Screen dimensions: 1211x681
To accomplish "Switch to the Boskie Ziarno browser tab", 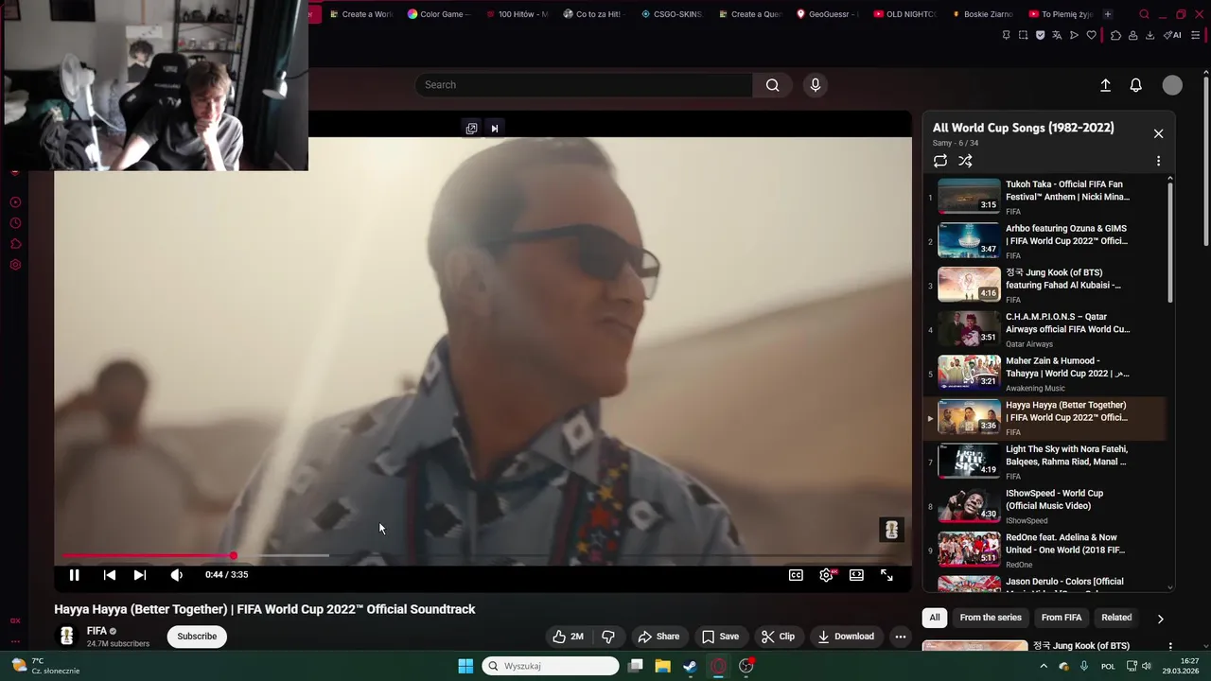I will tap(982, 14).
